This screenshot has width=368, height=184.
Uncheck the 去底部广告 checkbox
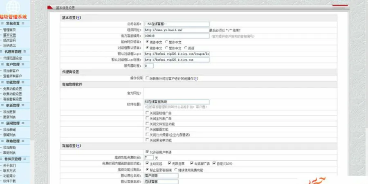coord(192,163)
